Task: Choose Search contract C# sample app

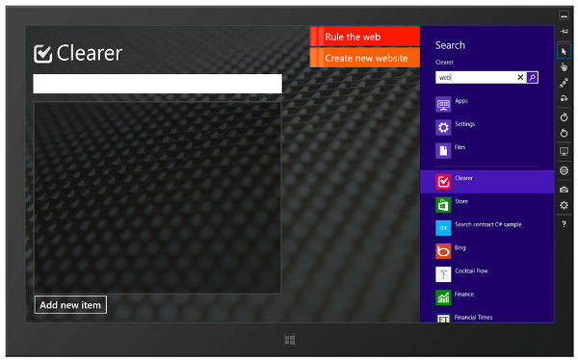Action: (x=486, y=228)
